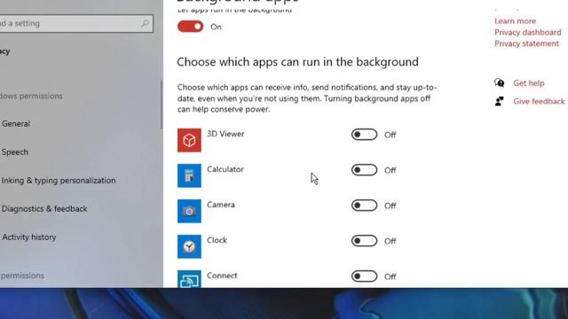Viewport: 568px width, 319px height.
Task: Click the Connect label text
Action: (222, 276)
